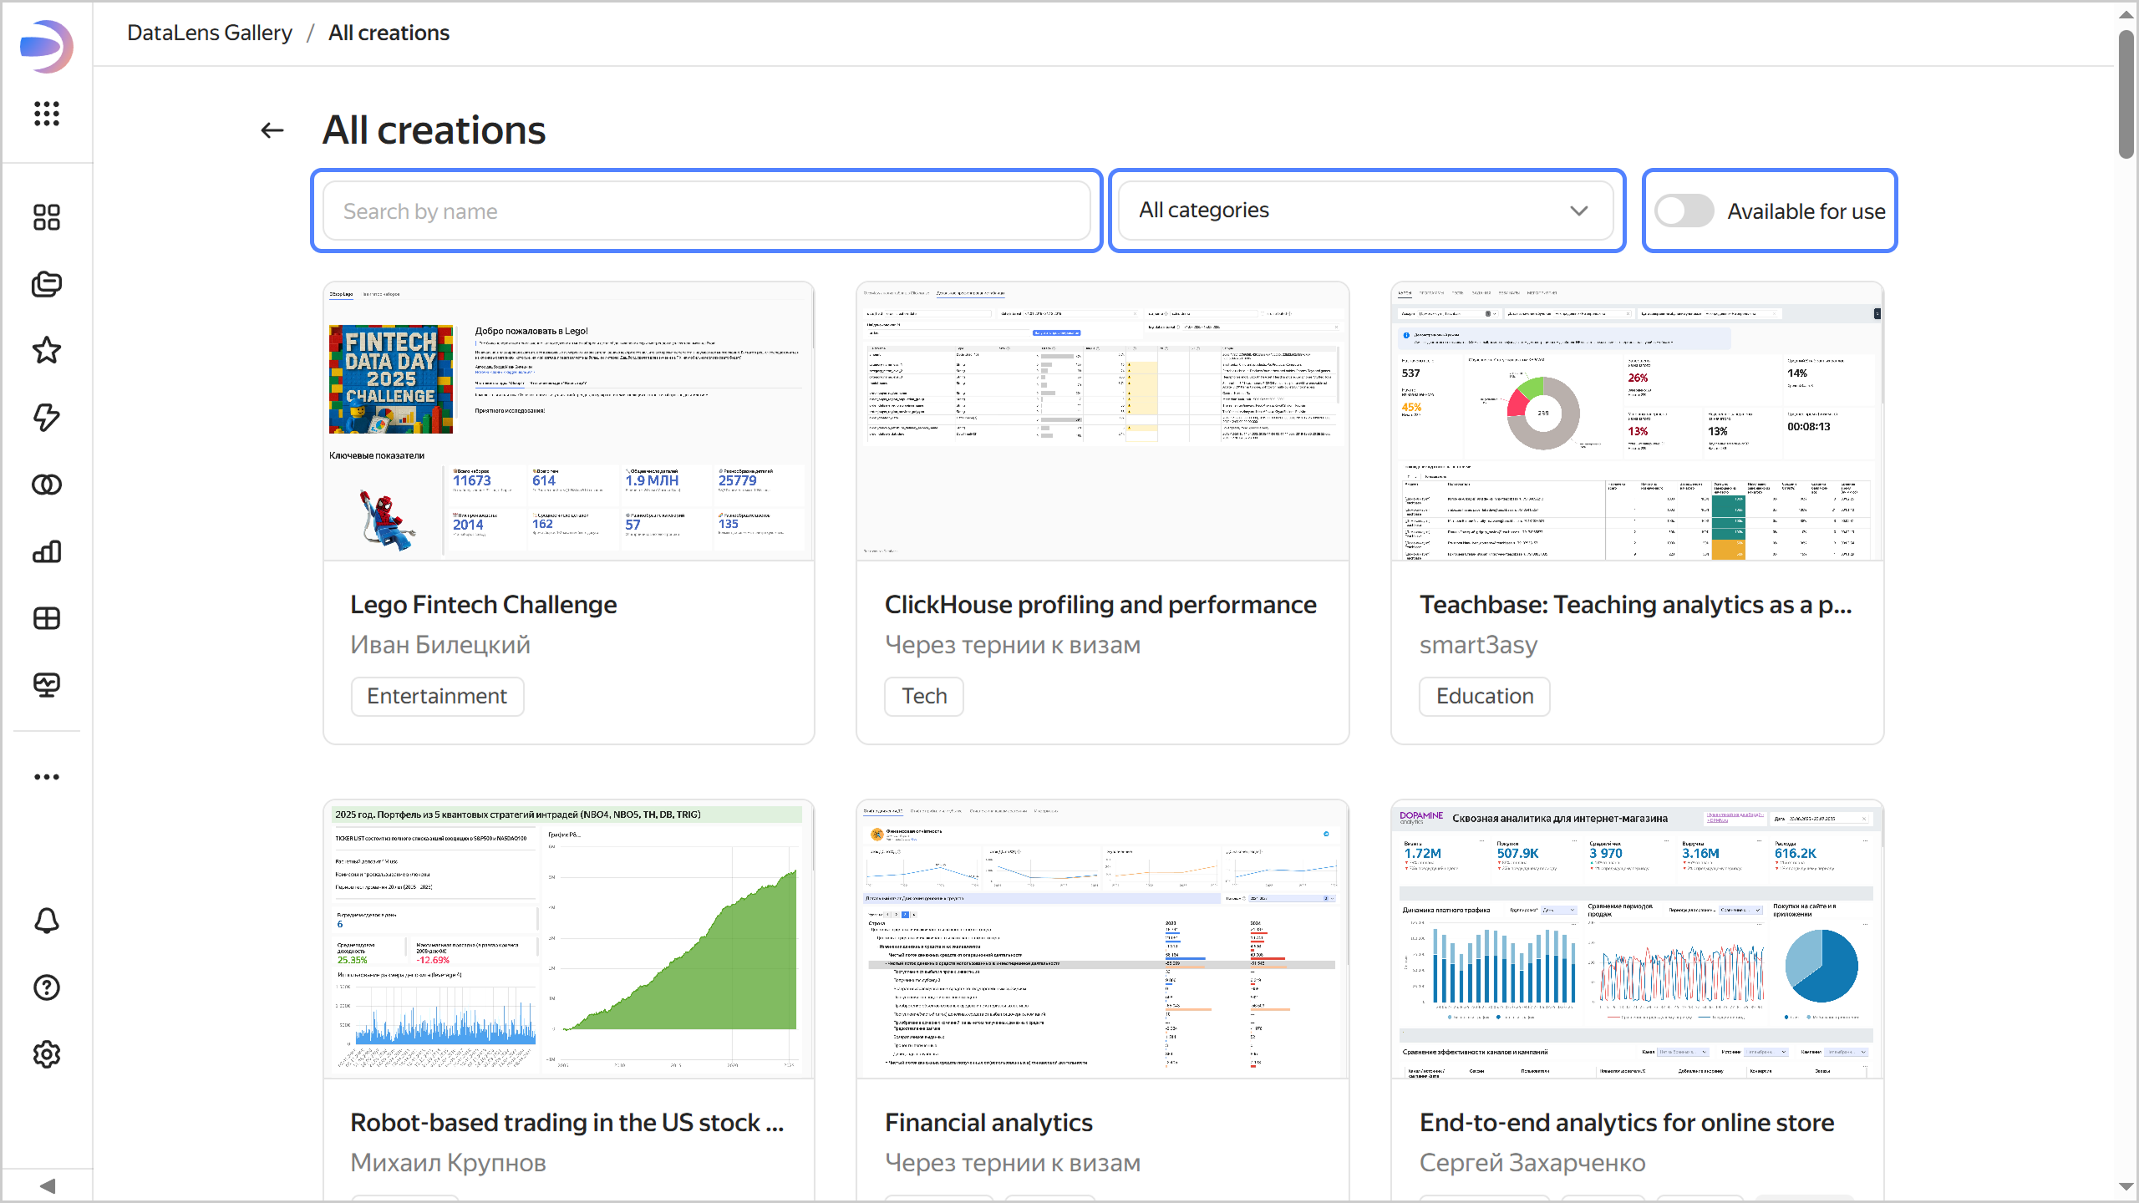Enable the Available for use toggle
Screen dimensions: 2139x1203
pos(1684,211)
